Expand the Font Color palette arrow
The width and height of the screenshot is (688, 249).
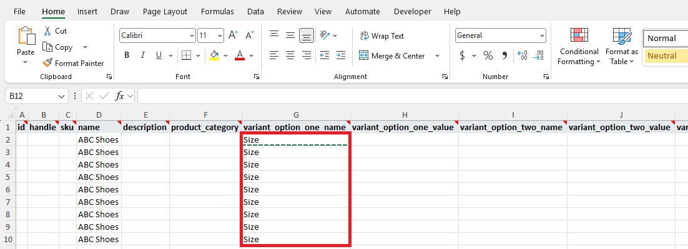coord(252,55)
